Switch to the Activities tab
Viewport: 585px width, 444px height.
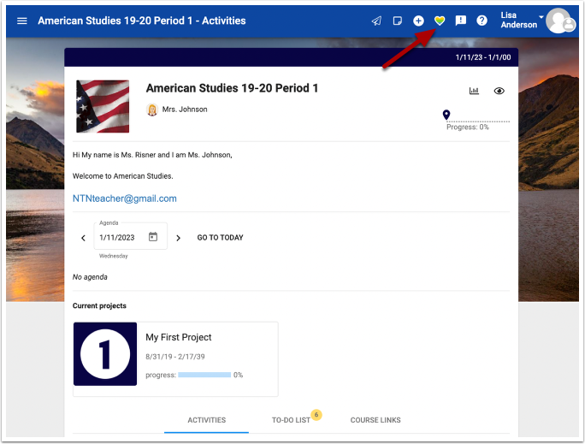click(x=206, y=420)
